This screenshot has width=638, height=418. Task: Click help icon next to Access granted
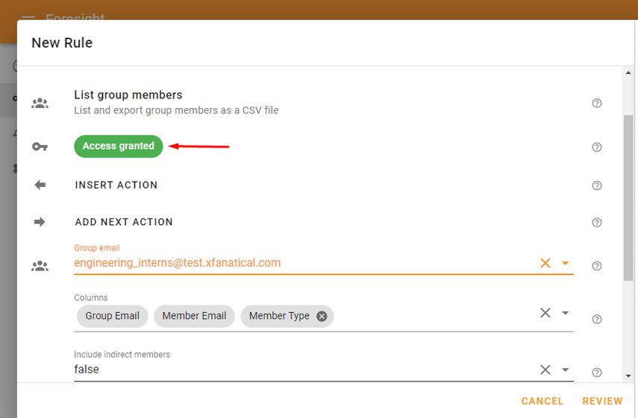(596, 147)
